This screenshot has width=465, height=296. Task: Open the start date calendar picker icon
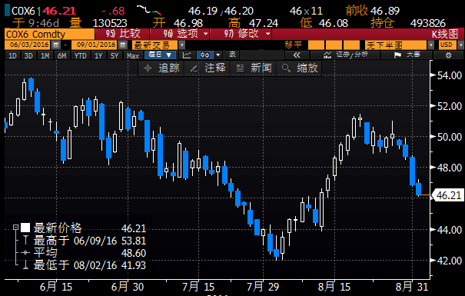(x=55, y=45)
